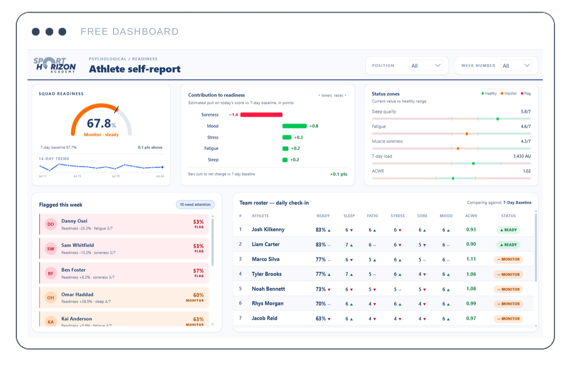The width and height of the screenshot is (586, 383).
Task: Sort roster by ACWR column header
Action: [471, 216]
